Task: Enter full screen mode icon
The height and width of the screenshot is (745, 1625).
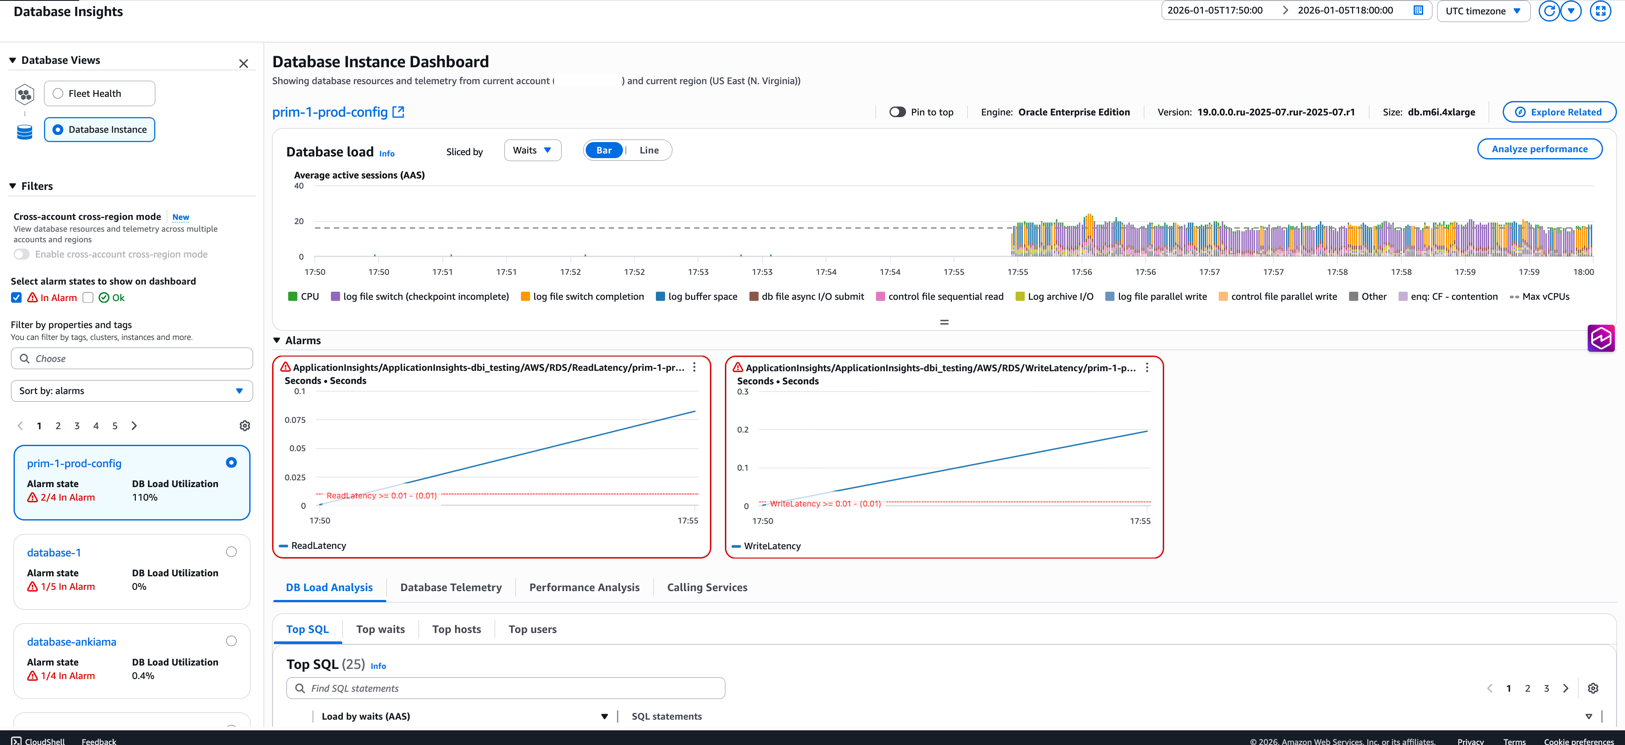Action: [1600, 11]
